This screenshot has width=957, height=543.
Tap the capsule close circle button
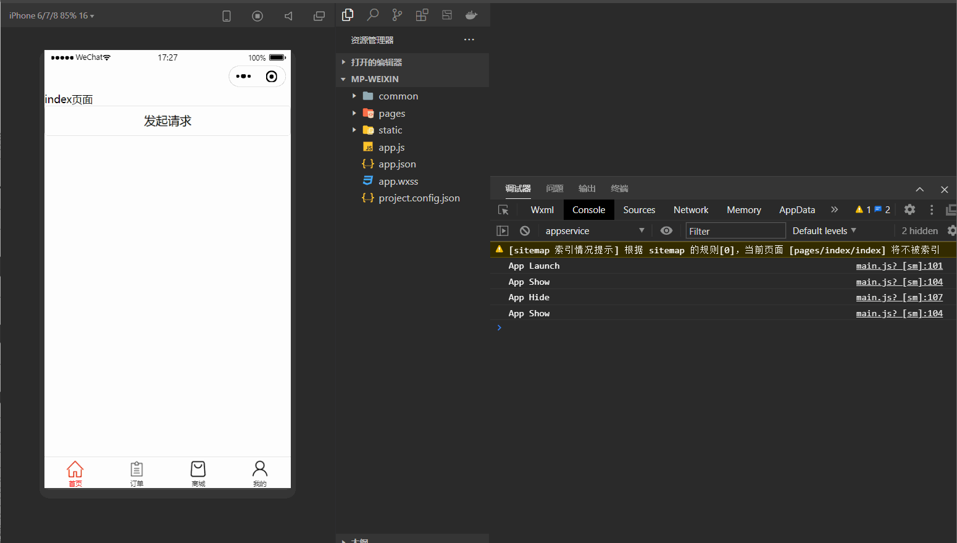coord(271,77)
